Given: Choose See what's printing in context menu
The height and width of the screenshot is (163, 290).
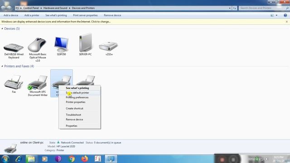Looking at the screenshot, I should click(80, 88).
